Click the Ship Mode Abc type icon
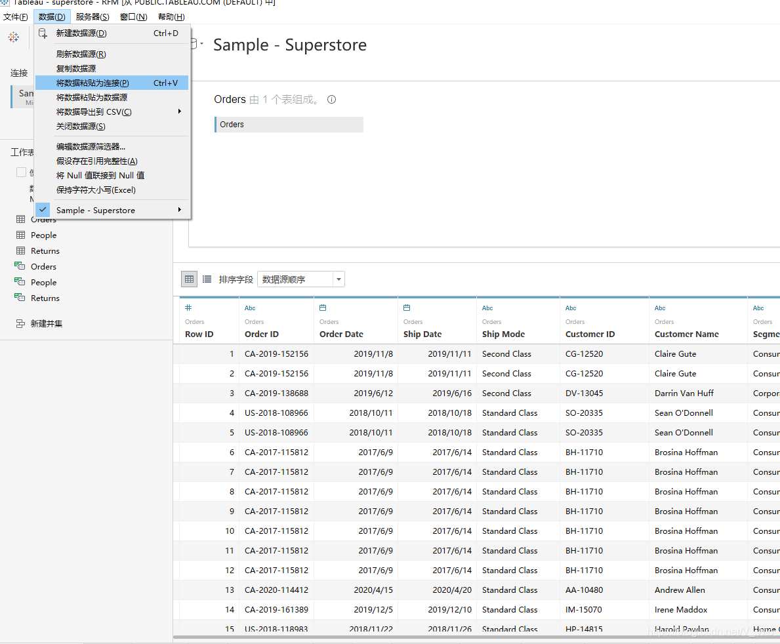Image resolution: width=780 pixels, height=644 pixels. (x=487, y=308)
